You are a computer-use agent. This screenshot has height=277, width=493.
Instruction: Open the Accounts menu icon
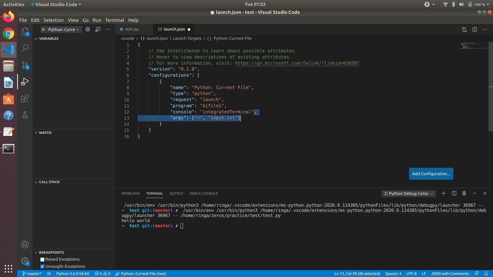click(x=25, y=244)
